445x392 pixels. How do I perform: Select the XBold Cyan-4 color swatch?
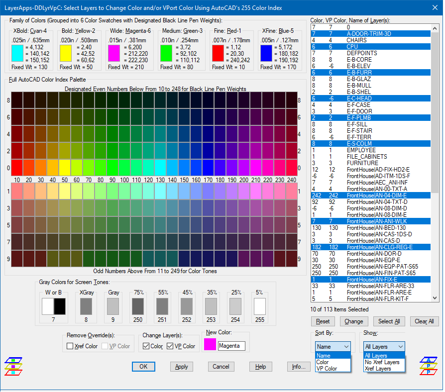[18, 53]
